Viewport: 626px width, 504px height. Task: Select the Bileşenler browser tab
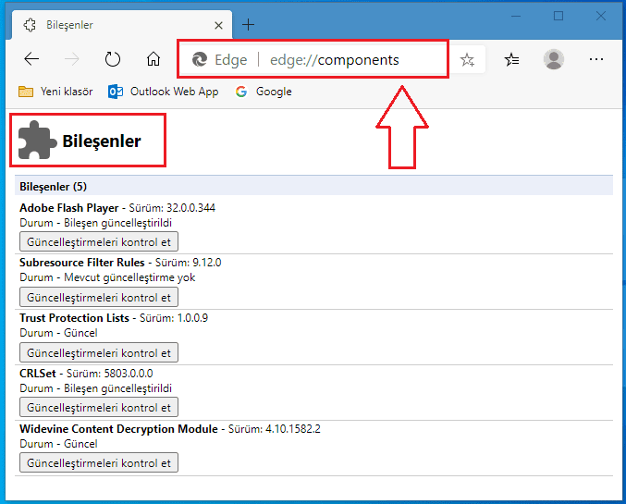(x=122, y=25)
